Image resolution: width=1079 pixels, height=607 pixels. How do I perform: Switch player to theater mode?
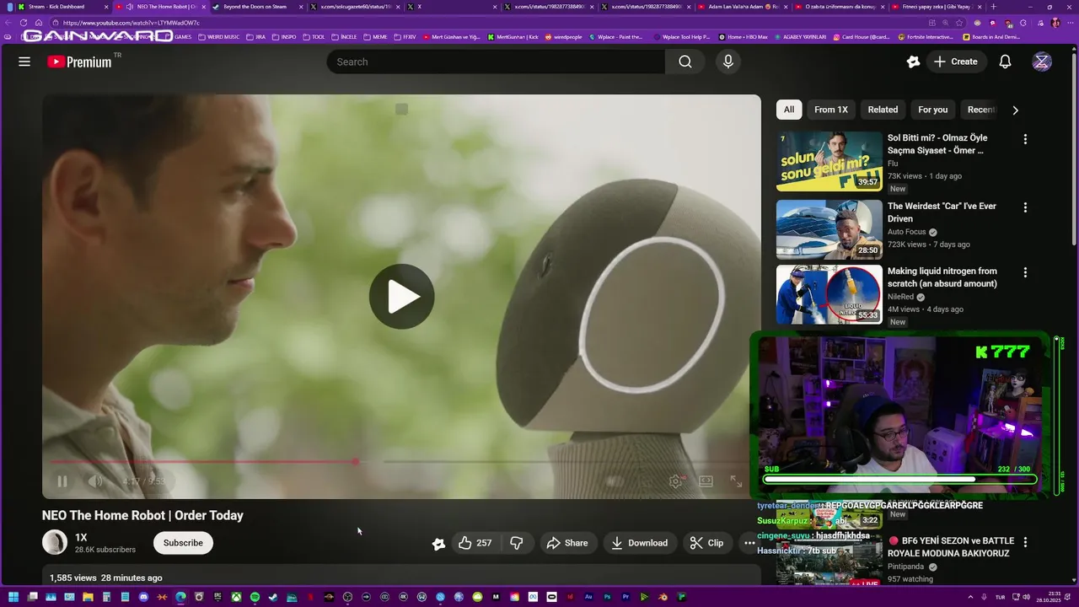click(706, 481)
